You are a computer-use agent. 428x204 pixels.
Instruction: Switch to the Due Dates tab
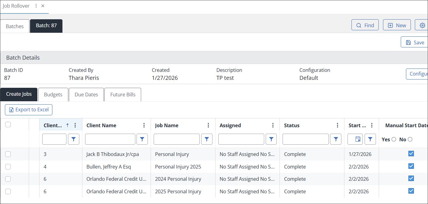pos(86,95)
